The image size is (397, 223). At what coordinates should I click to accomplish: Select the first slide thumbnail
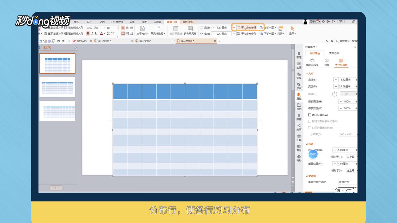(57, 63)
